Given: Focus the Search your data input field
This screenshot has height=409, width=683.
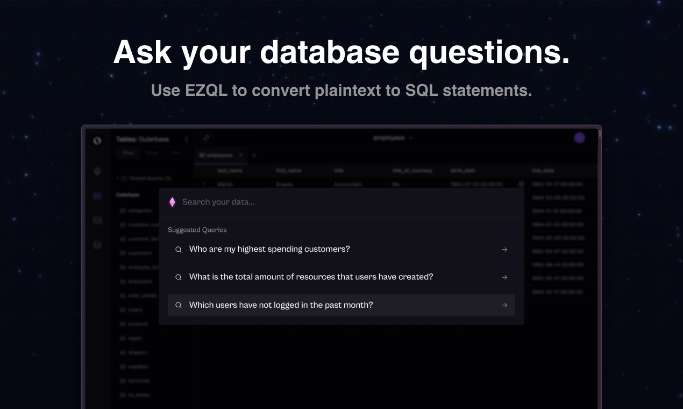Looking at the screenshot, I should 341,202.
